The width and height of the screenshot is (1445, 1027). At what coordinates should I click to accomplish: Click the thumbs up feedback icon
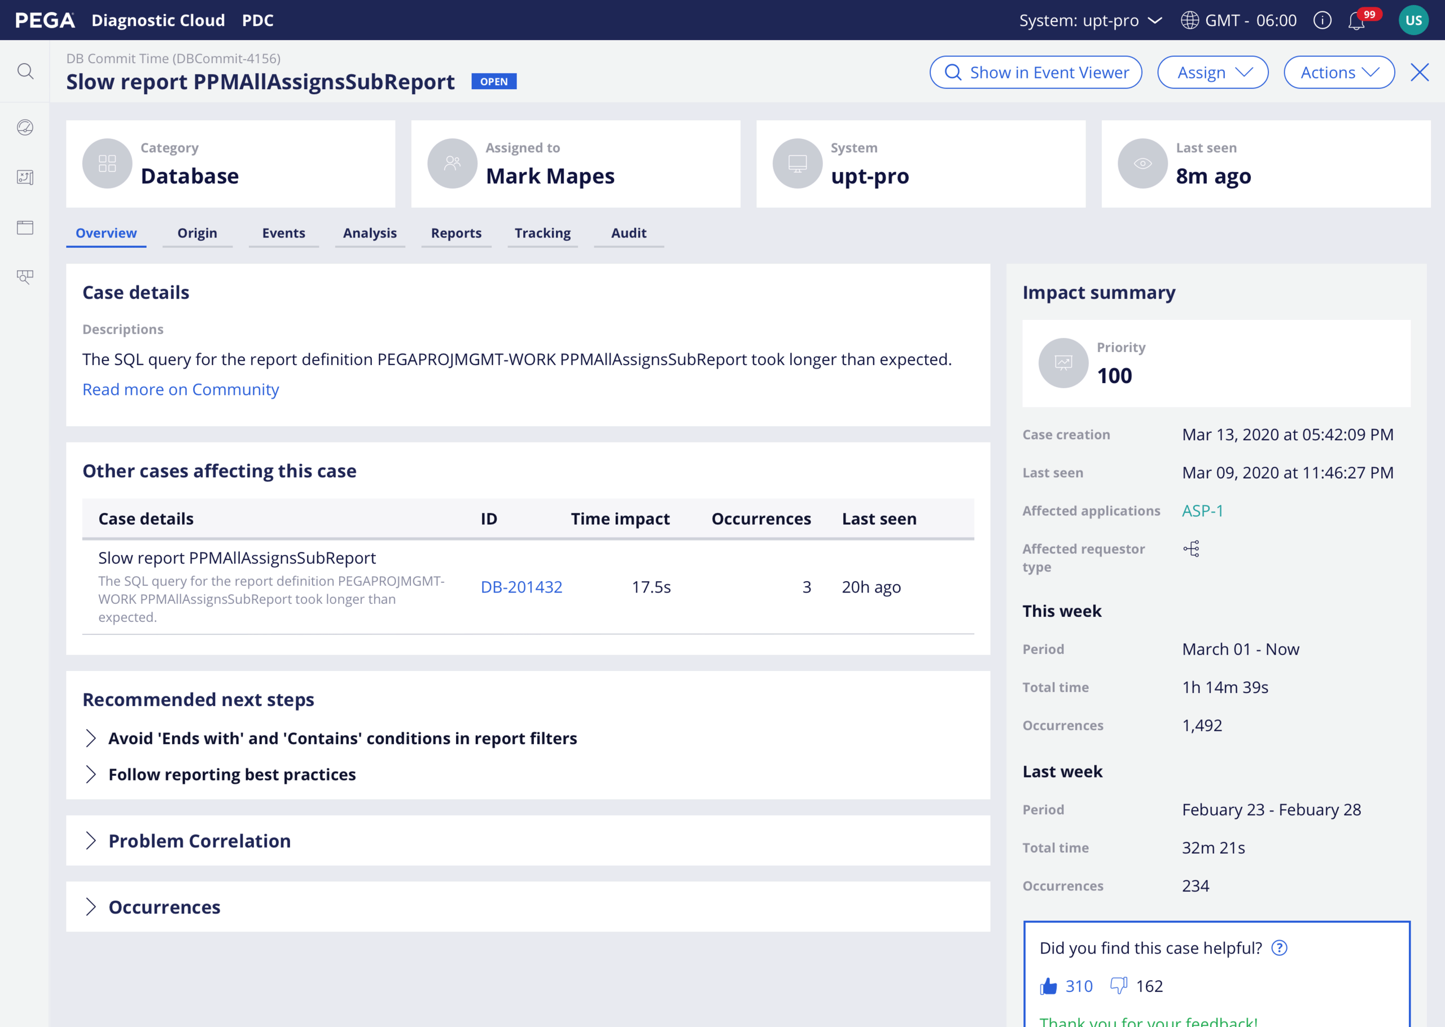coord(1048,986)
